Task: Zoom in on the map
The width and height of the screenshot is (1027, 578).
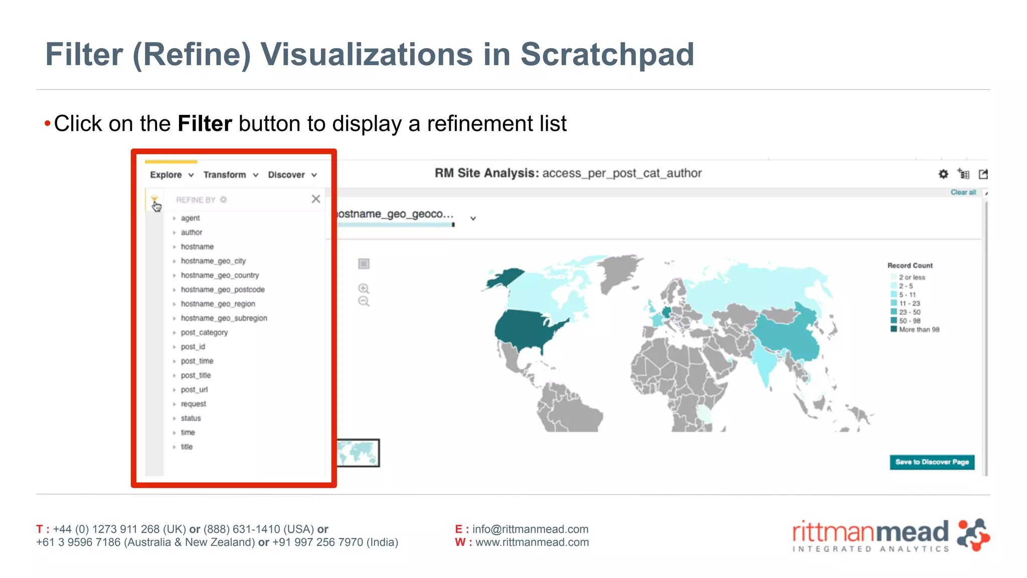Action: 364,288
